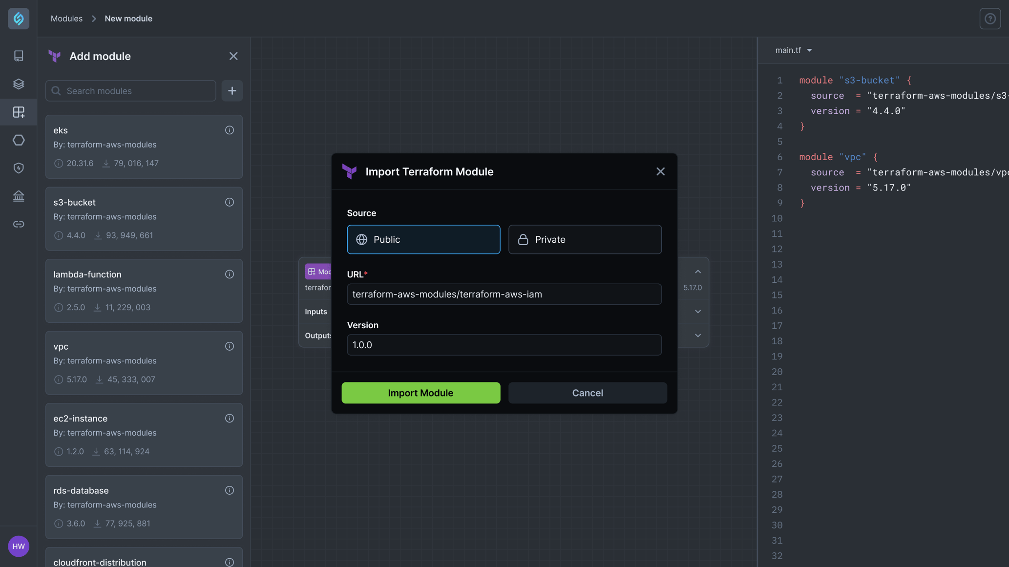Image resolution: width=1009 pixels, height=567 pixels.
Task: Open the book docs sidebar icon
Action: click(19, 56)
